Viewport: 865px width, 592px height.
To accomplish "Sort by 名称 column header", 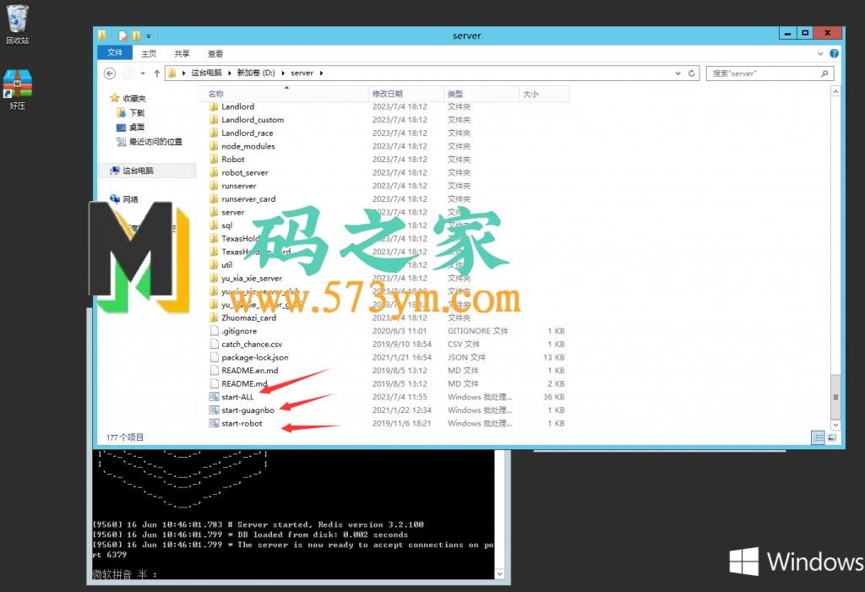I will (x=283, y=94).
